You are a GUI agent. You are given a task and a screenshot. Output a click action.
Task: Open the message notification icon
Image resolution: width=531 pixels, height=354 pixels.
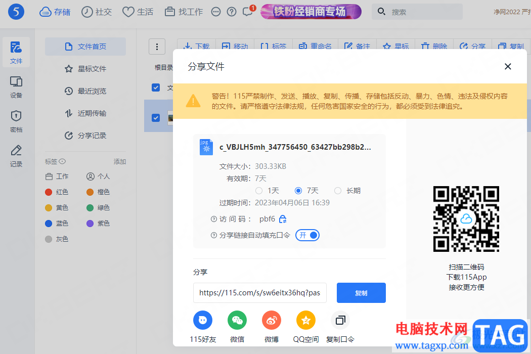(x=248, y=11)
